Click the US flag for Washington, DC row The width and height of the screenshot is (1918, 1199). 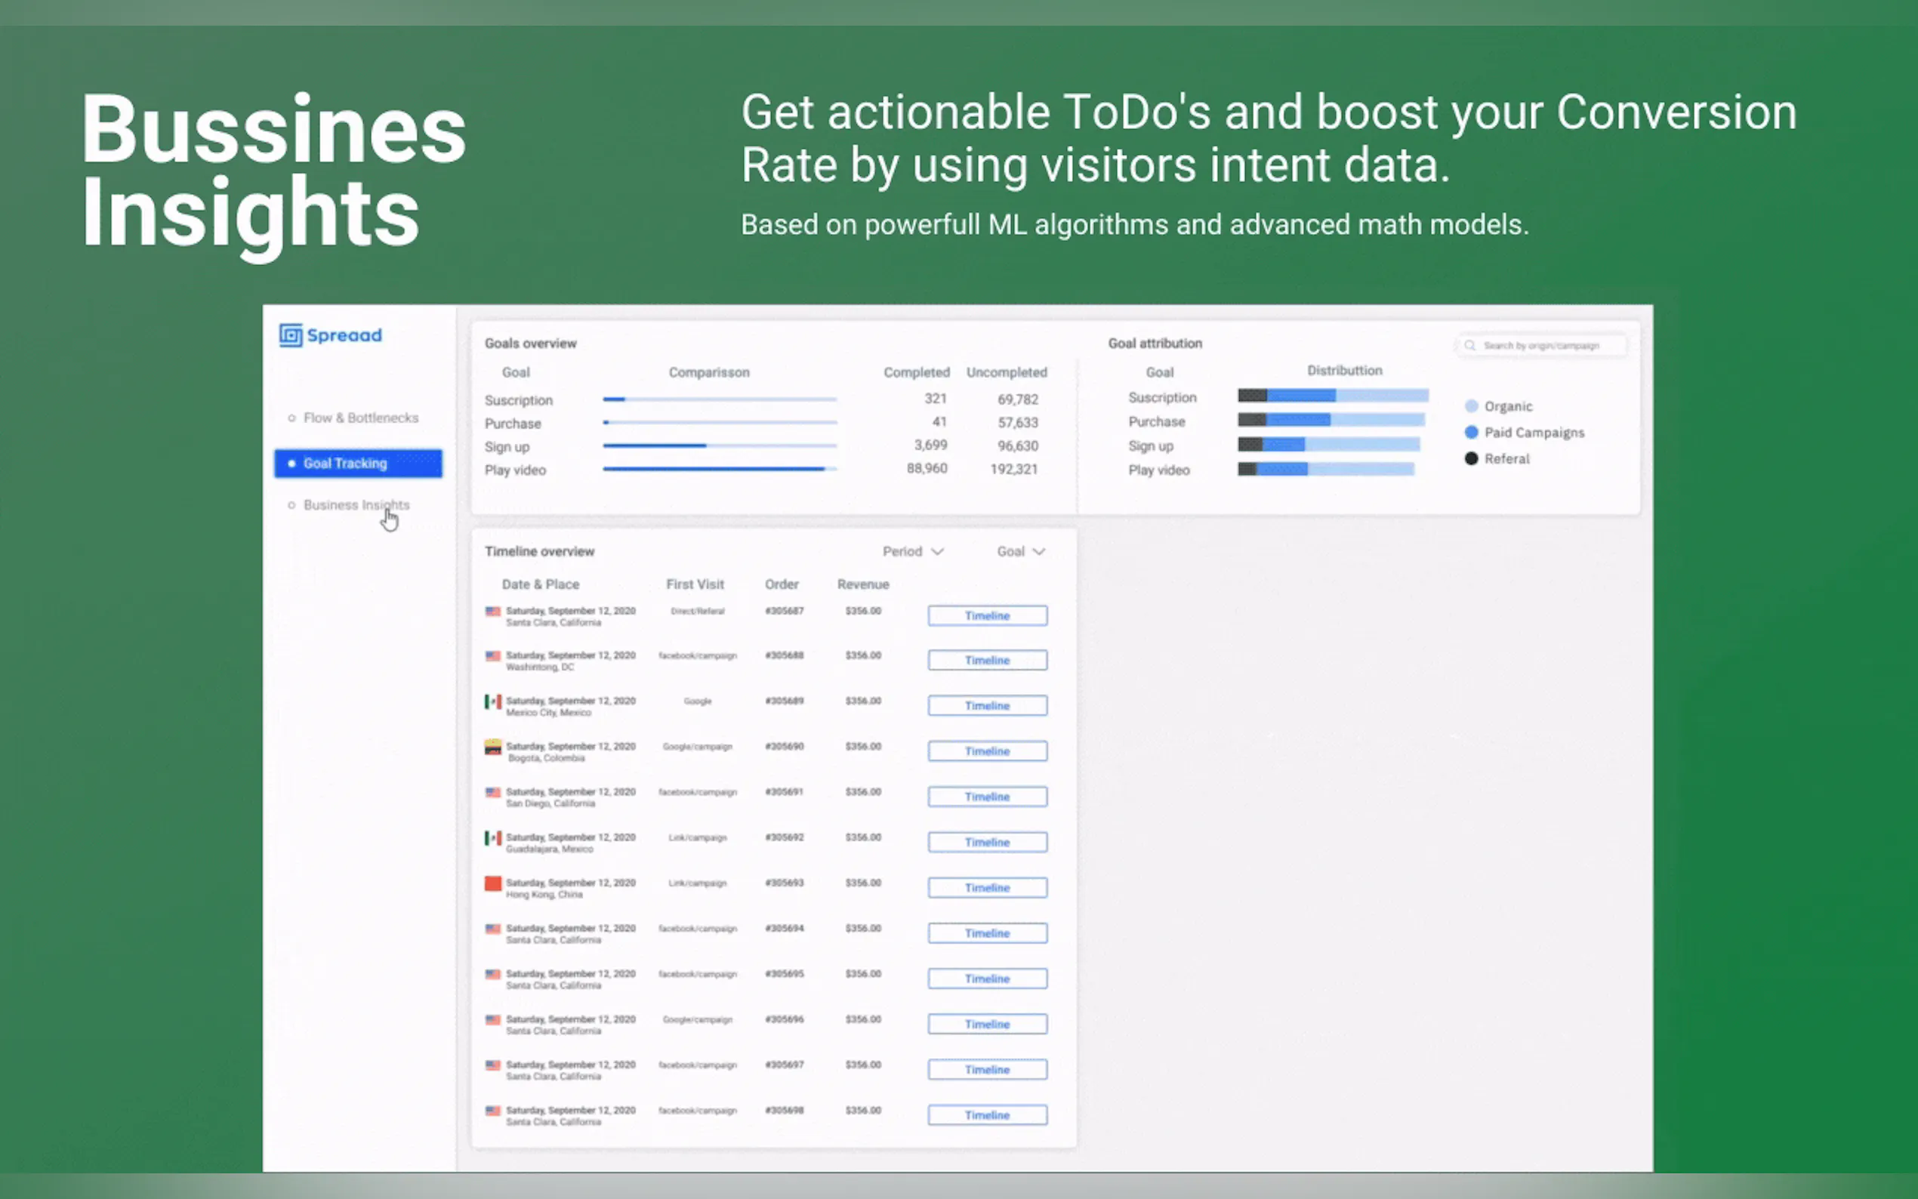pyautogui.click(x=492, y=657)
